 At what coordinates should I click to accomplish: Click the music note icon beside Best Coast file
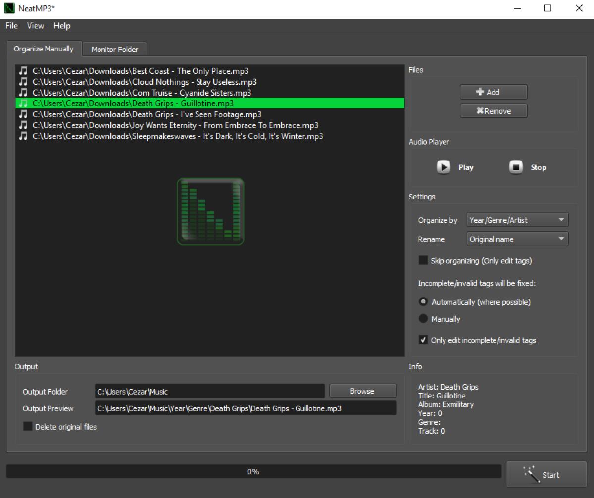23,71
